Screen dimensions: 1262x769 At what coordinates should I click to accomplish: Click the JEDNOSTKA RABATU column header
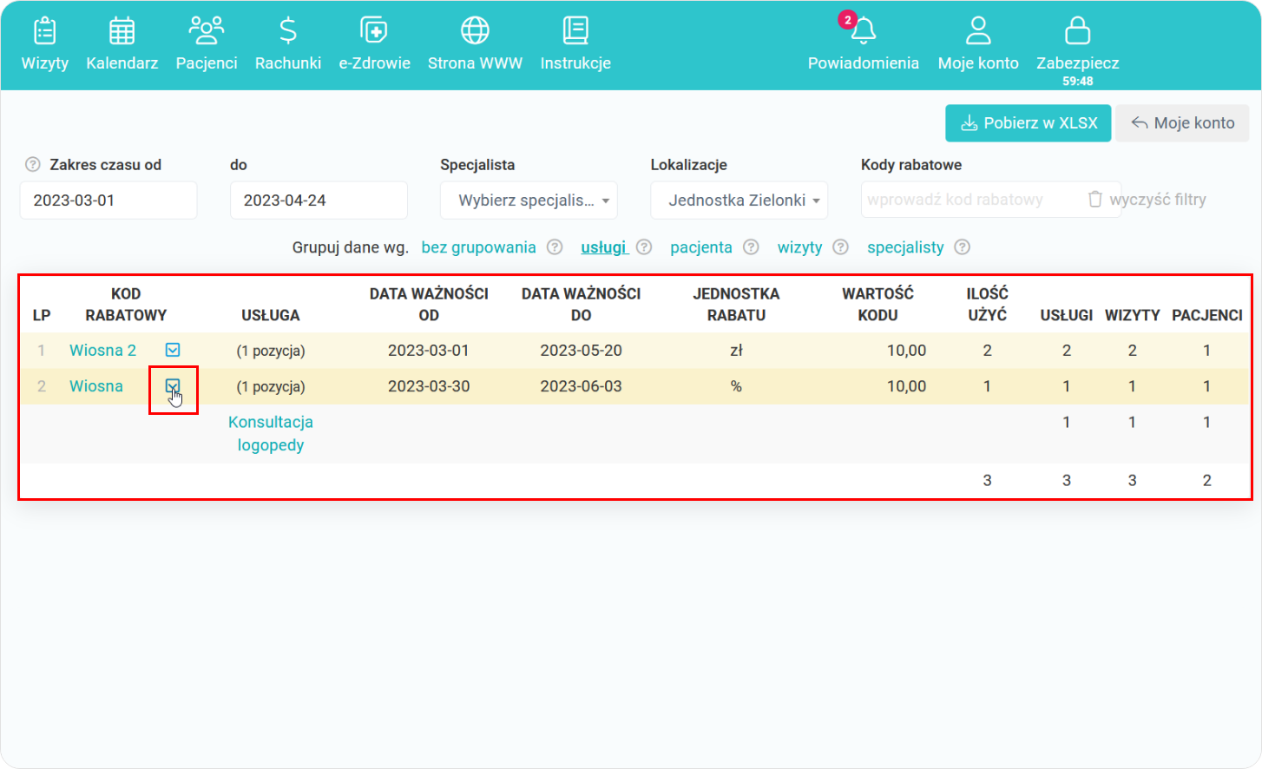pyautogui.click(x=736, y=305)
